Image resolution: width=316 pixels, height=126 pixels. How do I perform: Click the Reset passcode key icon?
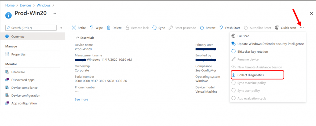coord(171,28)
